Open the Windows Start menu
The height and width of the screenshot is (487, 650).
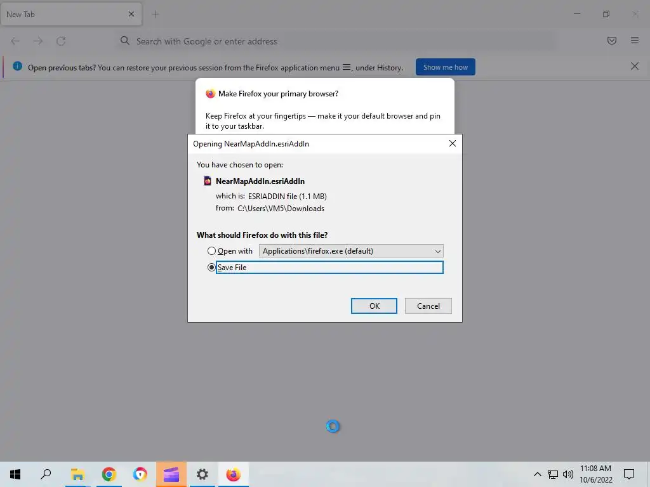[x=15, y=474]
